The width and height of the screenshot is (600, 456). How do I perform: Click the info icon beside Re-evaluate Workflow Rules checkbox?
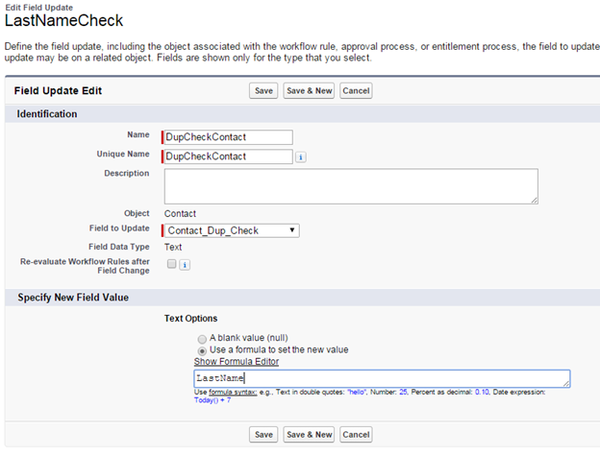point(185,265)
